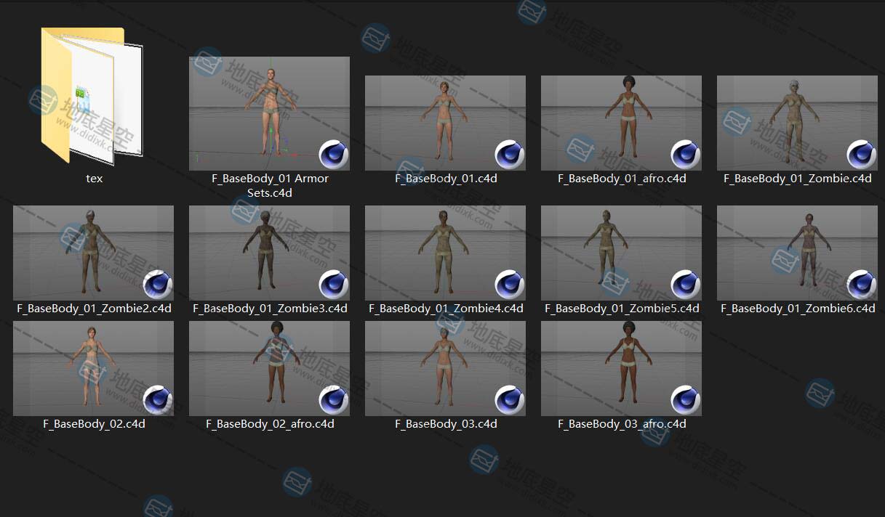Image resolution: width=885 pixels, height=517 pixels.
Task: Select the F_BaseBody_01 Armor Sets.c4d thumbnail
Action: (269, 113)
